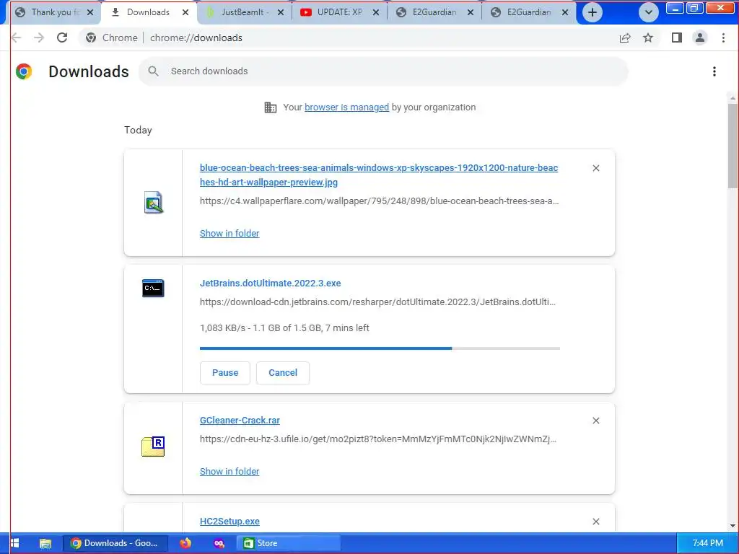Click the JetBrains exe console icon
The image size is (739, 554).
point(153,288)
